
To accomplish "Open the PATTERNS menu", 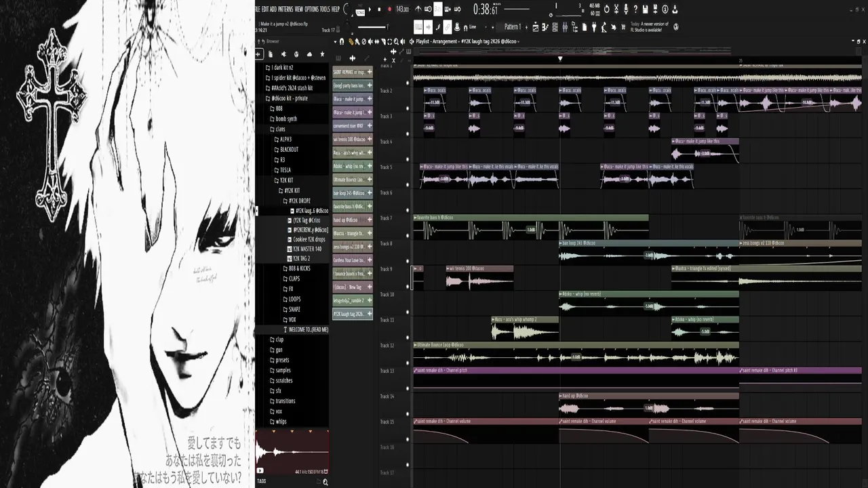I will click(x=285, y=9).
